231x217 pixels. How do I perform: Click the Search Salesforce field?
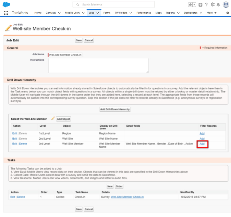[113, 4]
